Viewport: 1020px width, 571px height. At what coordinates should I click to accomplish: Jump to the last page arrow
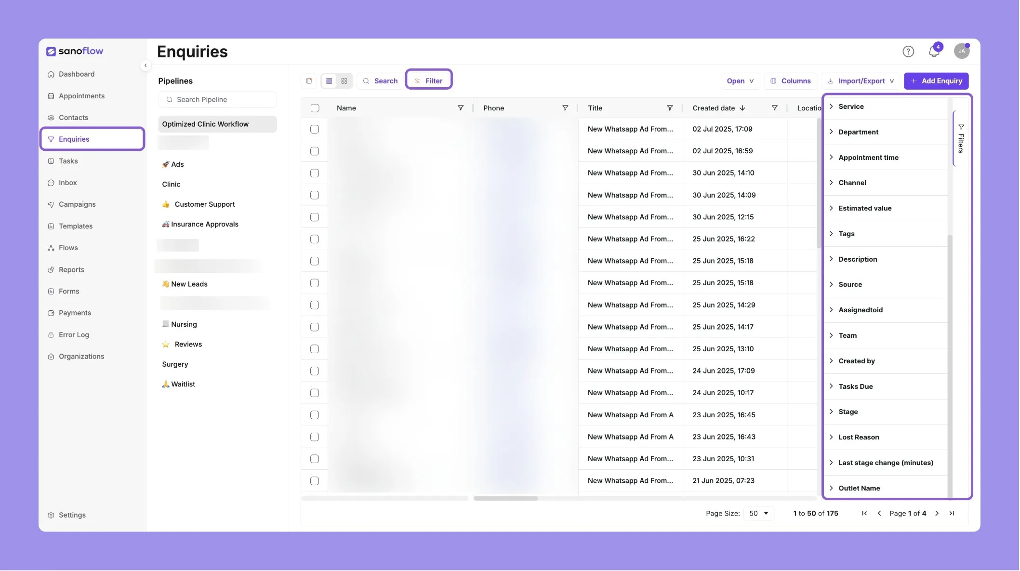click(952, 514)
